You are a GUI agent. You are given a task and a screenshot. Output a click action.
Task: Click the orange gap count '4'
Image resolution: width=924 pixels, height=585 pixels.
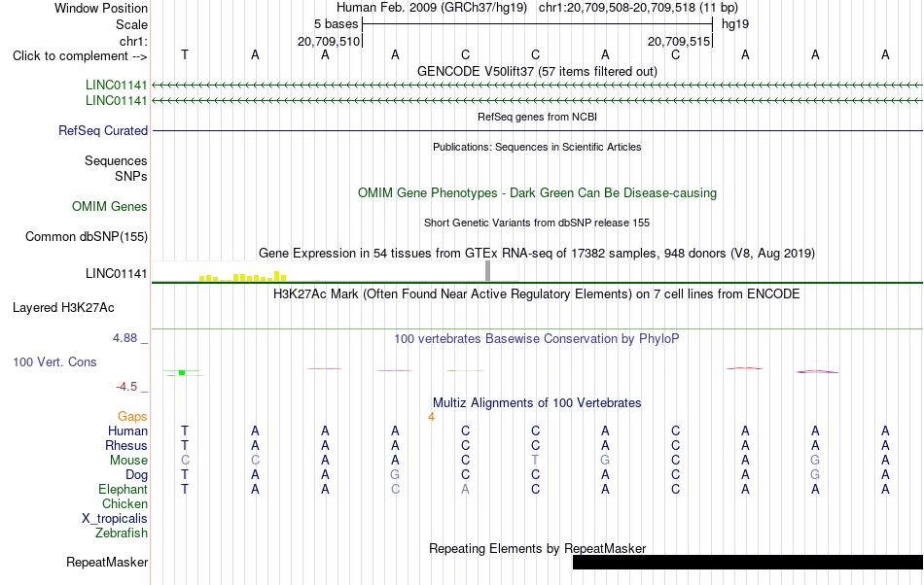point(431,417)
